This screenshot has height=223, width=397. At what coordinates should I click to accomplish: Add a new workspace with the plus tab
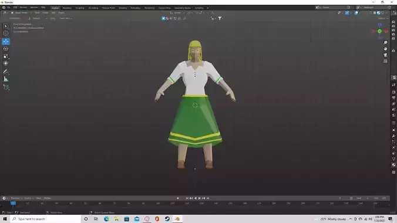tap(208, 8)
